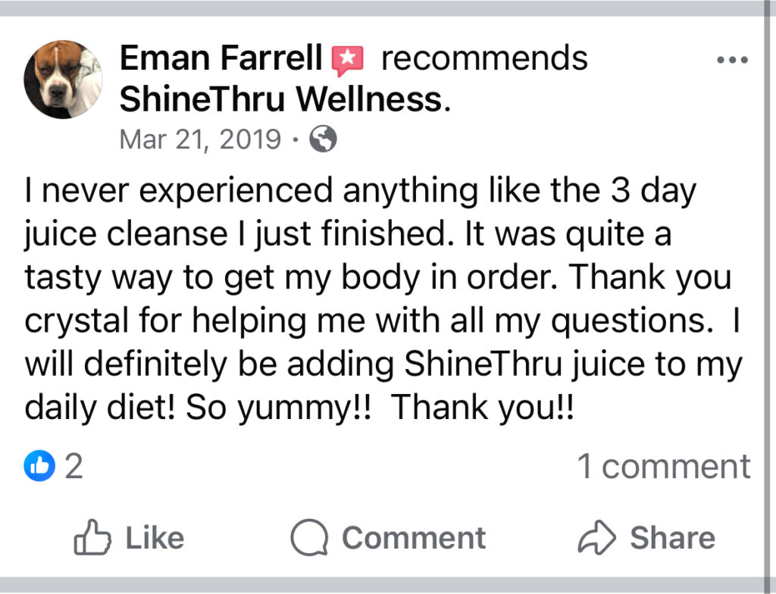The height and width of the screenshot is (594, 776).
Task: Click the blue thumbs-up reaction icon
Action: pos(39,466)
